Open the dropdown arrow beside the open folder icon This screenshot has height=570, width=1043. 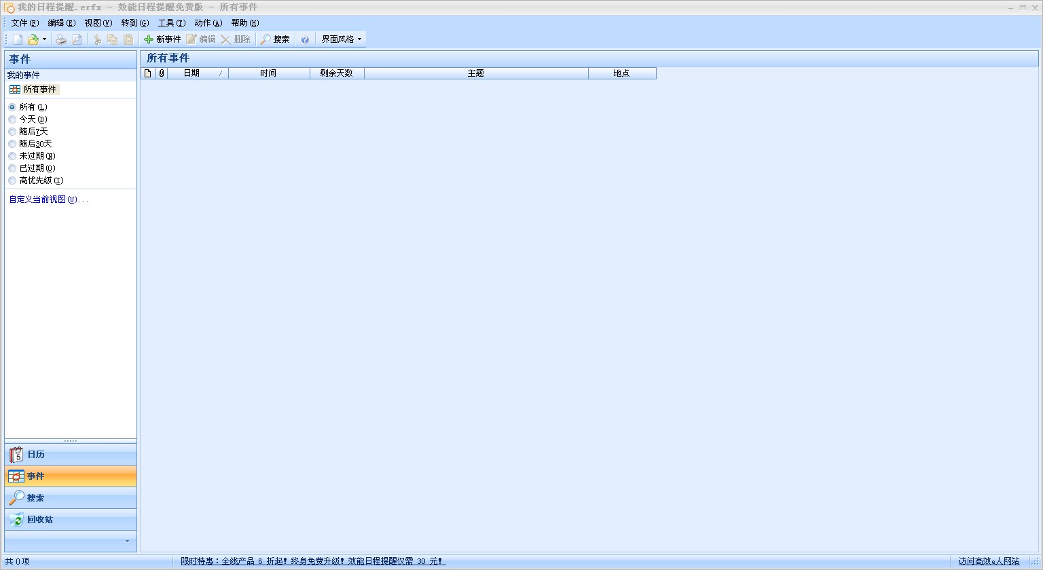coord(44,39)
